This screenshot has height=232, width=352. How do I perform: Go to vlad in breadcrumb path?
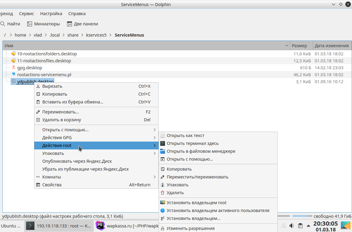(38, 35)
